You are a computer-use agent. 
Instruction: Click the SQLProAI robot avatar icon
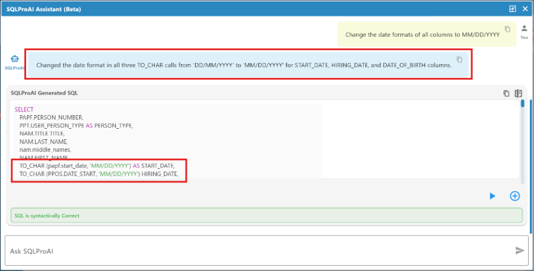(x=14, y=59)
